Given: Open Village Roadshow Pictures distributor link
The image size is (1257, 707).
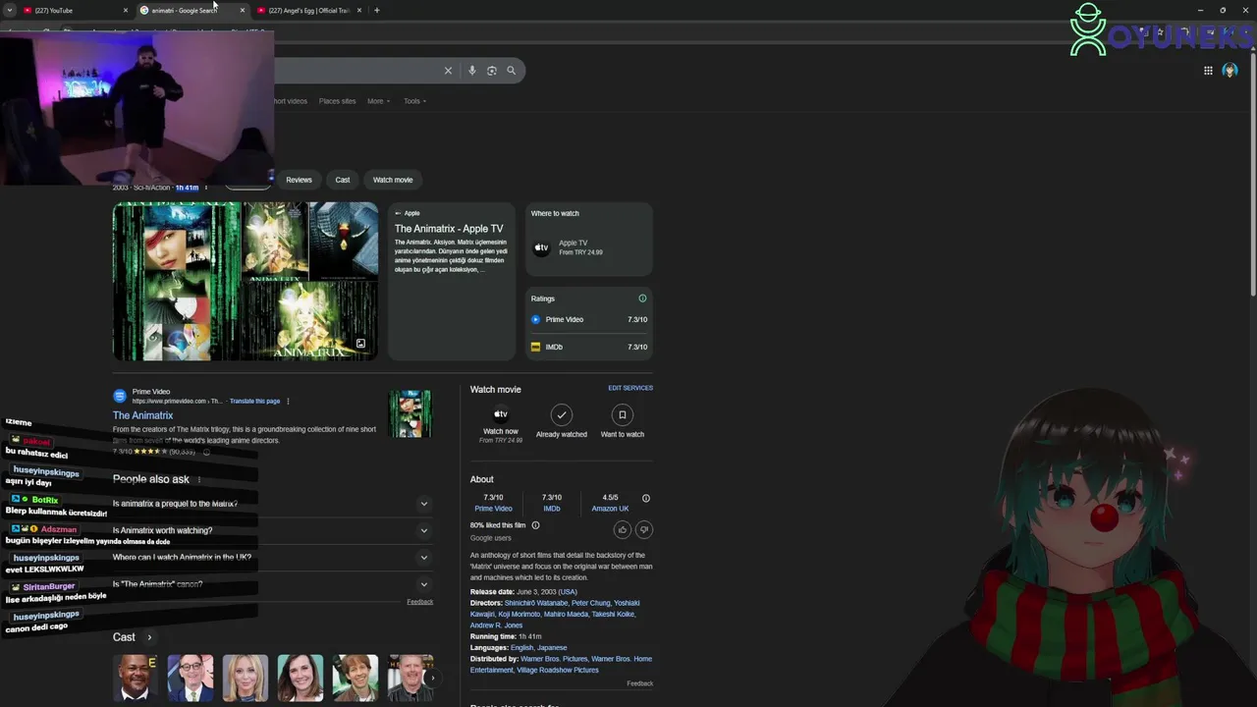Looking at the screenshot, I should (x=559, y=670).
